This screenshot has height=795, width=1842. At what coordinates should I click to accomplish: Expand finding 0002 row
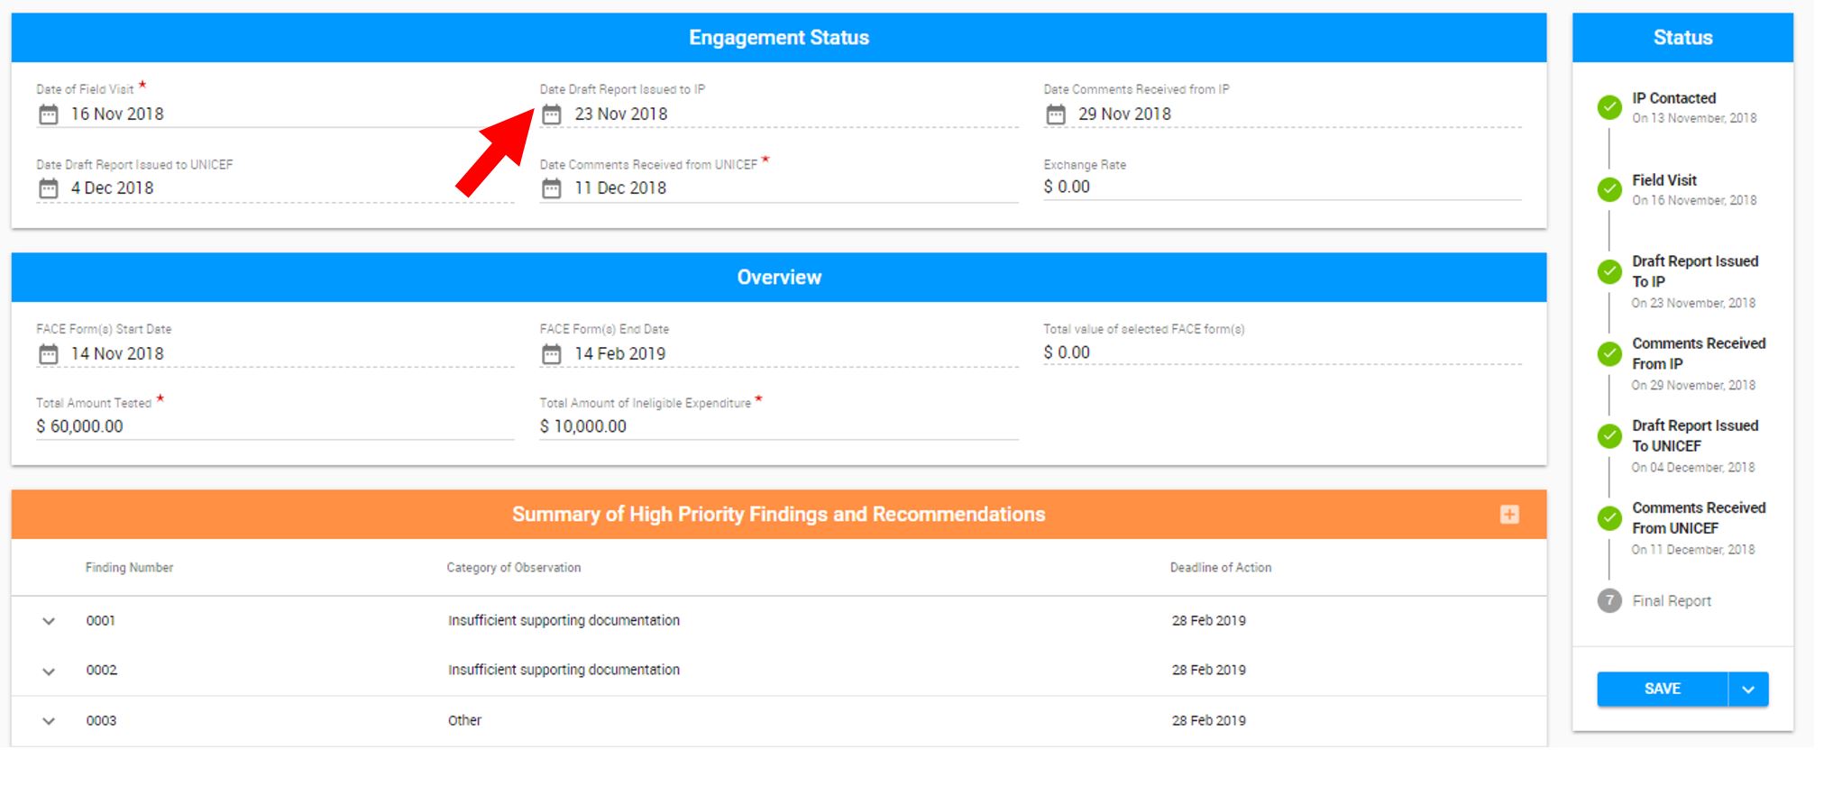point(49,672)
